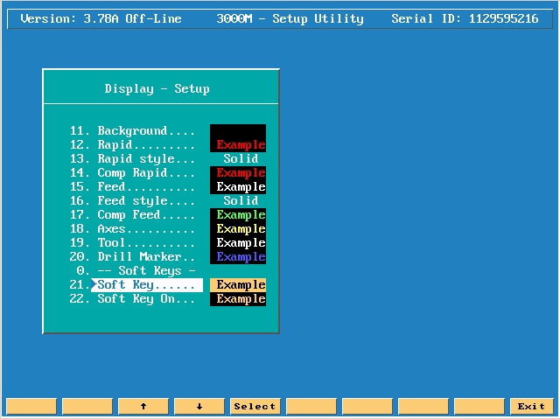Click the down arrow soft key
560x419 pixels.
199,406
